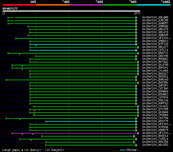The width and height of the screenshot is (173, 152).
Task: Click yellow gap triangle below UniRef100_C6T794 bar
Action: (20, 119)
